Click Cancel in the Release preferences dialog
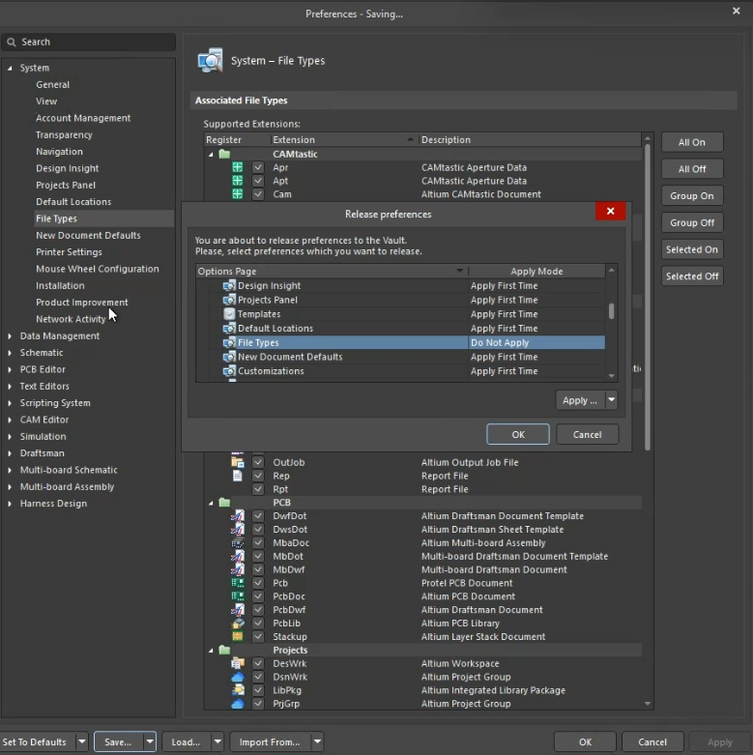The image size is (753, 755). (x=587, y=434)
